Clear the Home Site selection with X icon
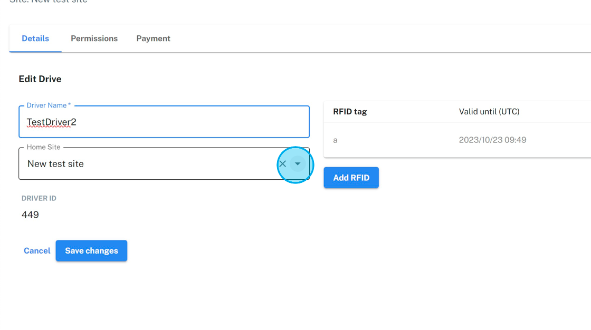This screenshot has width=591, height=330. [x=282, y=164]
